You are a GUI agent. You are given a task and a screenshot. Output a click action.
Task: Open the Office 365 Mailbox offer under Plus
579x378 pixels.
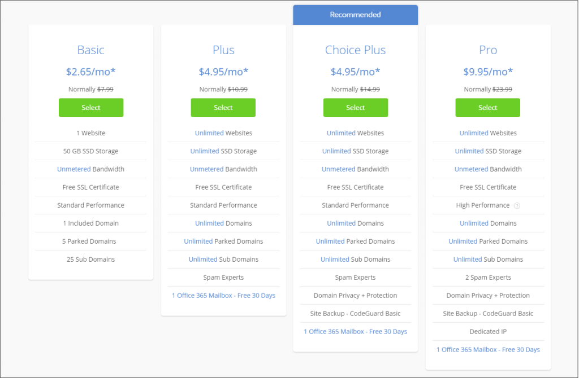[x=223, y=295]
